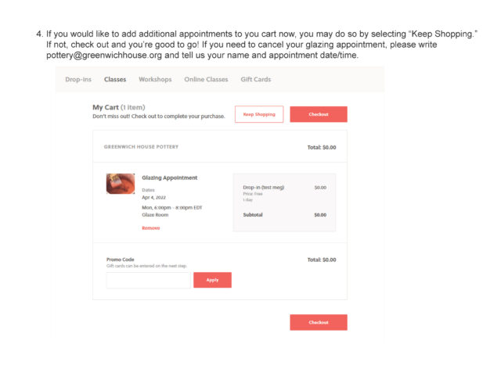Click the Apr 4, 2022 appointment date
Viewport: 501px width, 387px height.
153,198
